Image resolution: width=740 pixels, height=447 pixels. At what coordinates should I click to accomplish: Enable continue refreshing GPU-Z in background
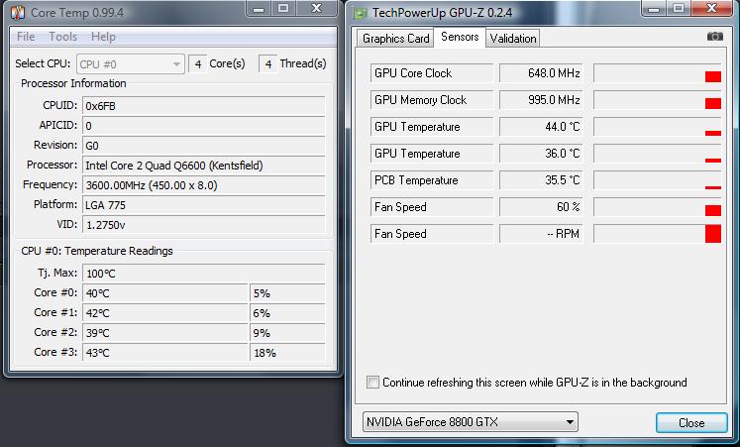tap(372, 383)
